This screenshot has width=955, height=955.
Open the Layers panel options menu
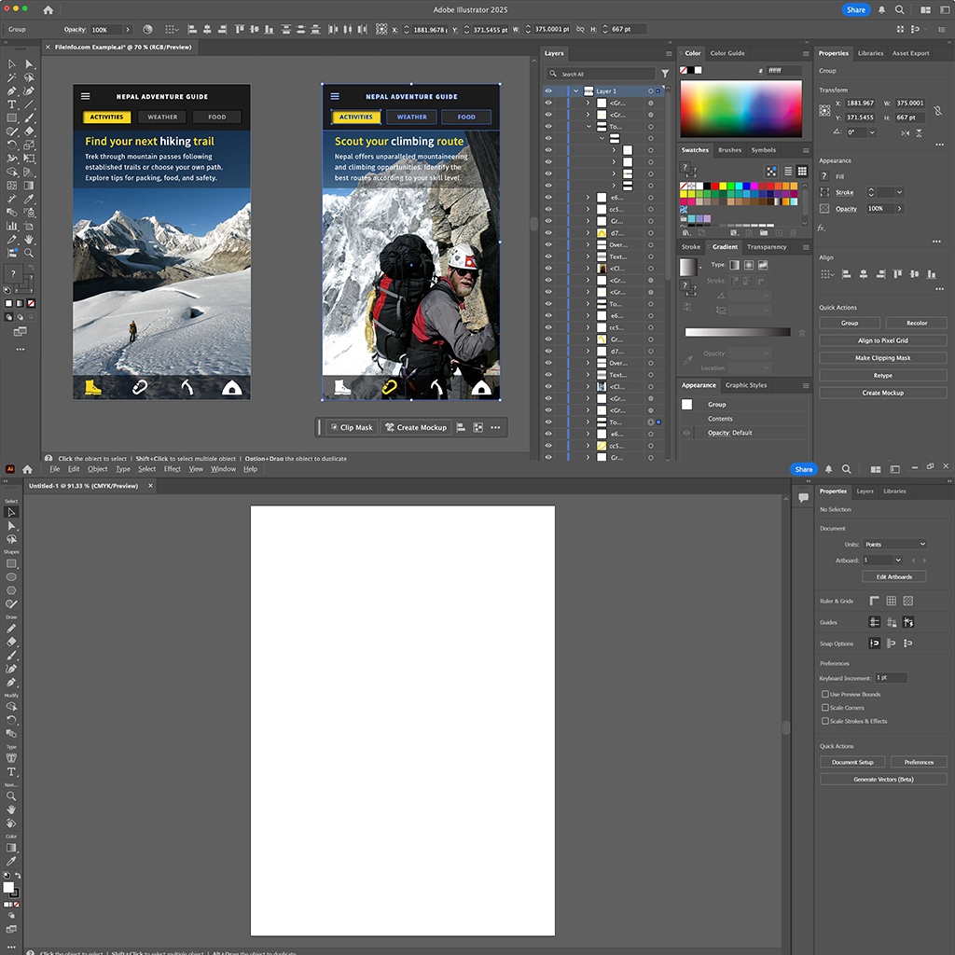tap(669, 53)
